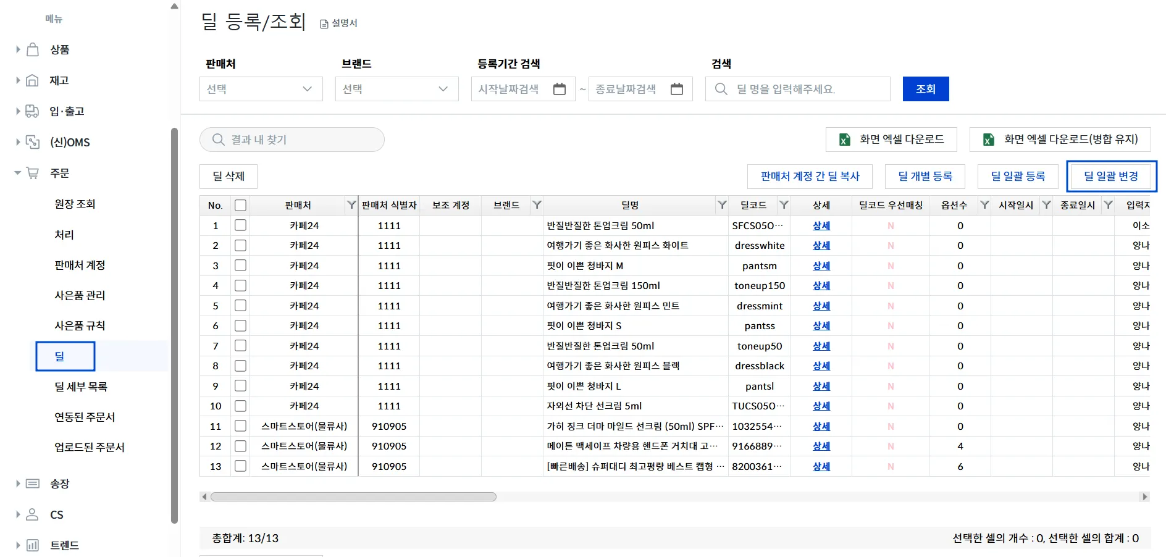Viewport: 1166px width, 557px height.
Task: Expand the 상품 menu in sidebar
Action: pyautogui.click(x=59, y=49)
